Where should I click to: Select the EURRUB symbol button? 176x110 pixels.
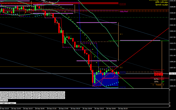click(x=61, y=95)
